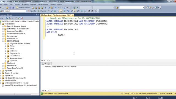Open the Depurar menu in menu bar
This screenshot has width=176, height=99.
pos(33,4)
